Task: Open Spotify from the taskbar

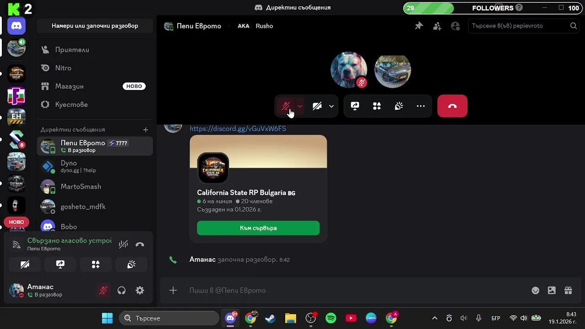Action: coord(331,318)
